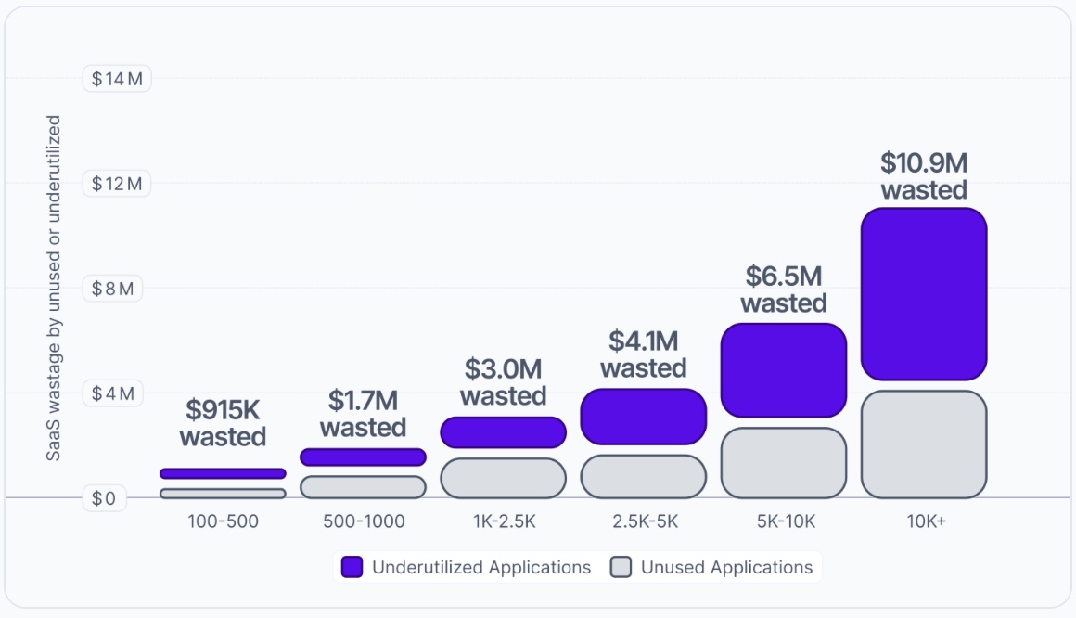
Task: Select the $915K wasted annotation
Action: coord(223,420)
